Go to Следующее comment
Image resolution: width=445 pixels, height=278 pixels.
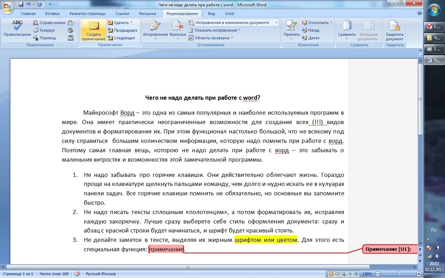point(121,38)
